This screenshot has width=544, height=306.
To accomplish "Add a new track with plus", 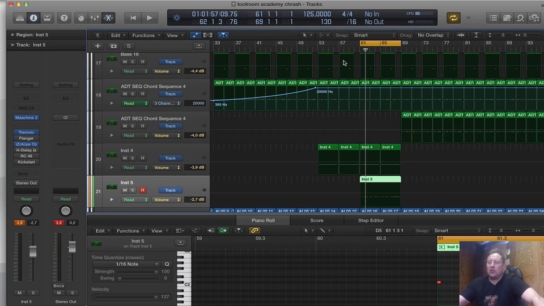I will pyautogui.click(x=98, y=46).
